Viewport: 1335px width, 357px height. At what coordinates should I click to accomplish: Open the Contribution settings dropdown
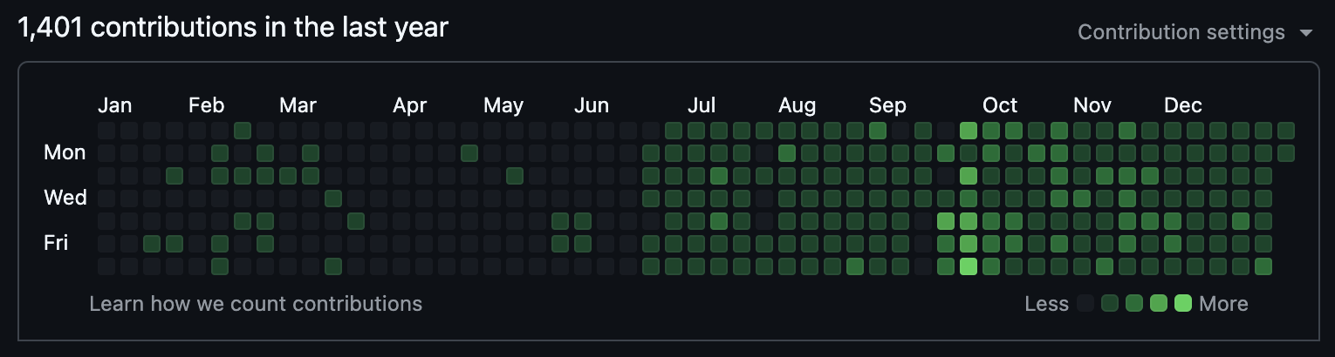click(x=1195, y=32)
